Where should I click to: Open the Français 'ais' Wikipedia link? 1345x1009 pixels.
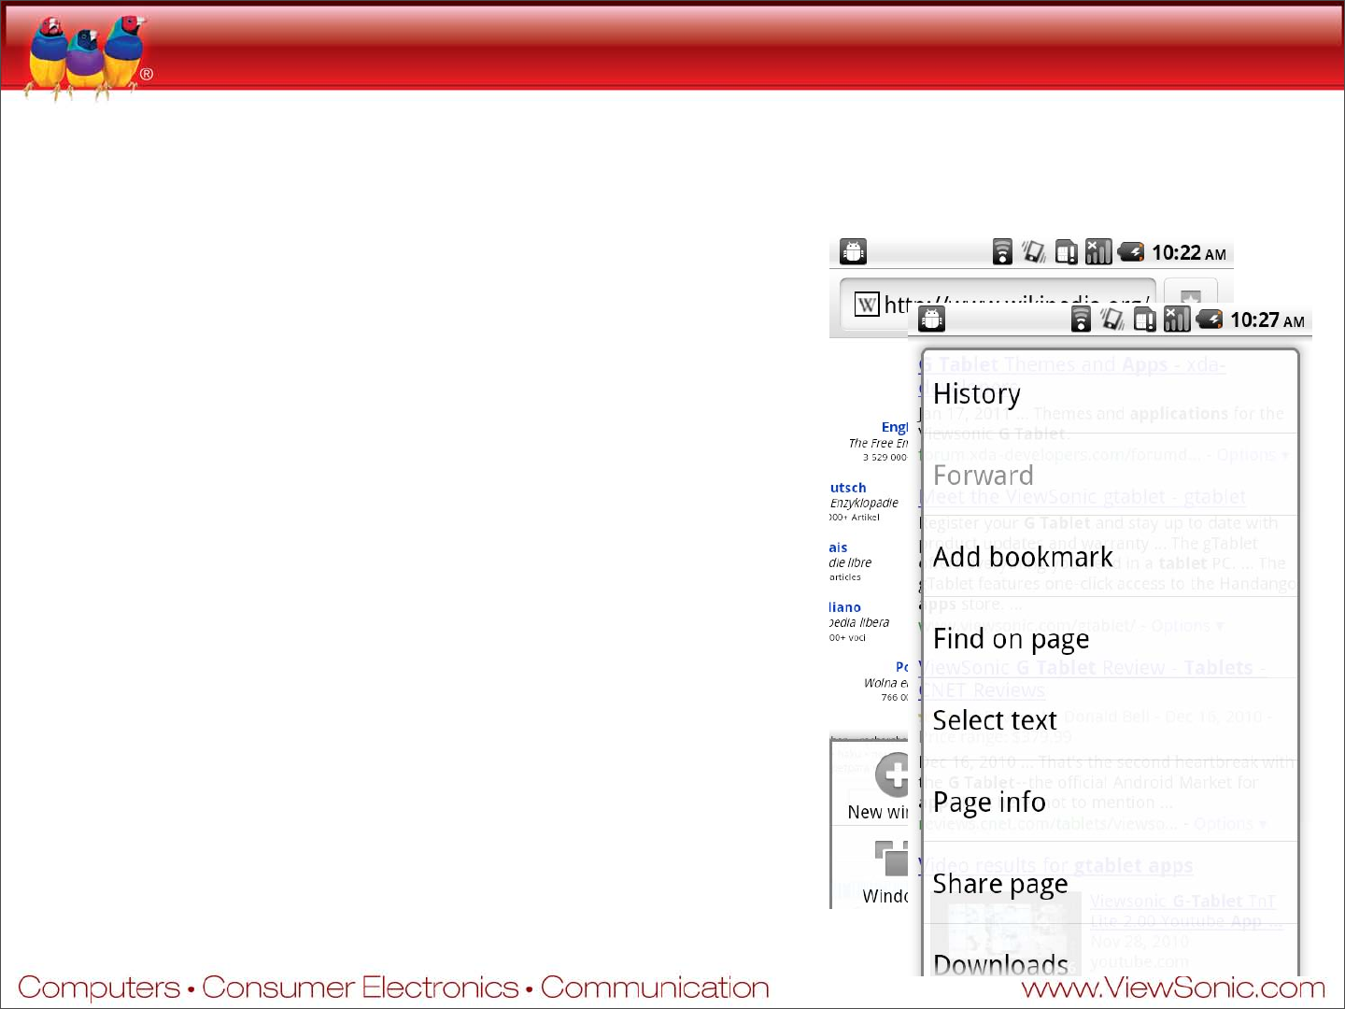pos(838,547)
